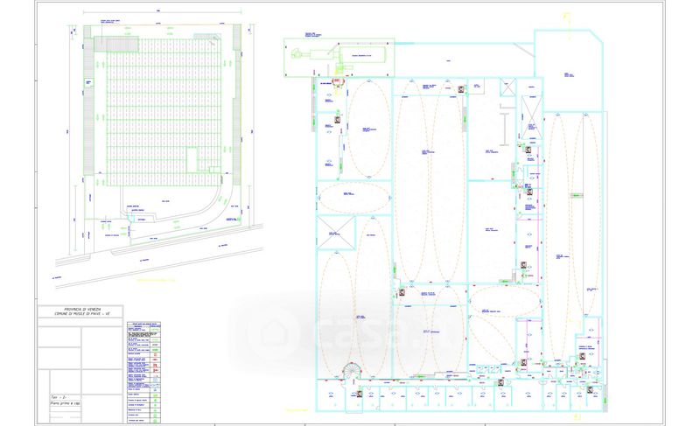Select the fire extinguisher symbol beside spiral staircase
700x426 pixels.
point(358,394)
